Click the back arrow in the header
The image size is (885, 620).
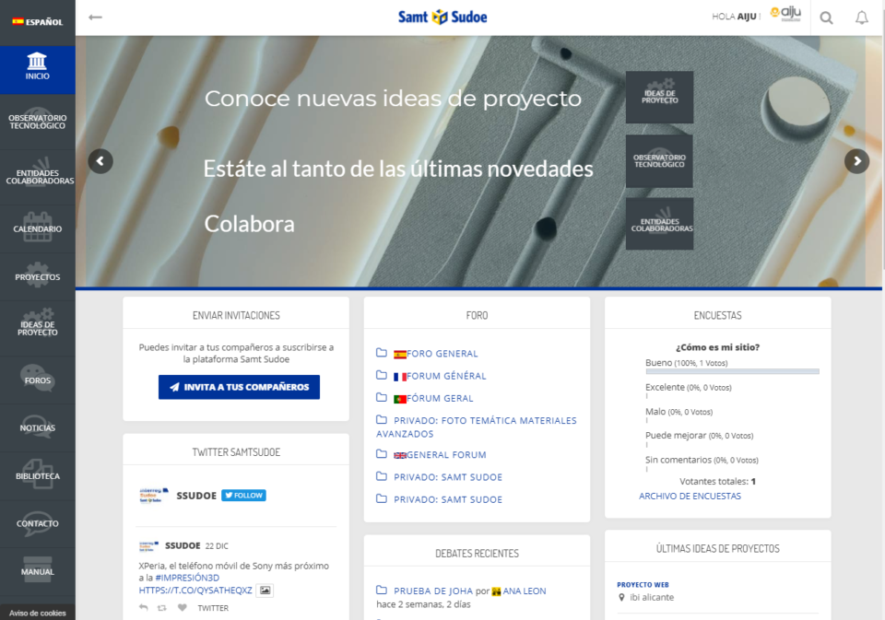[95, 16]
